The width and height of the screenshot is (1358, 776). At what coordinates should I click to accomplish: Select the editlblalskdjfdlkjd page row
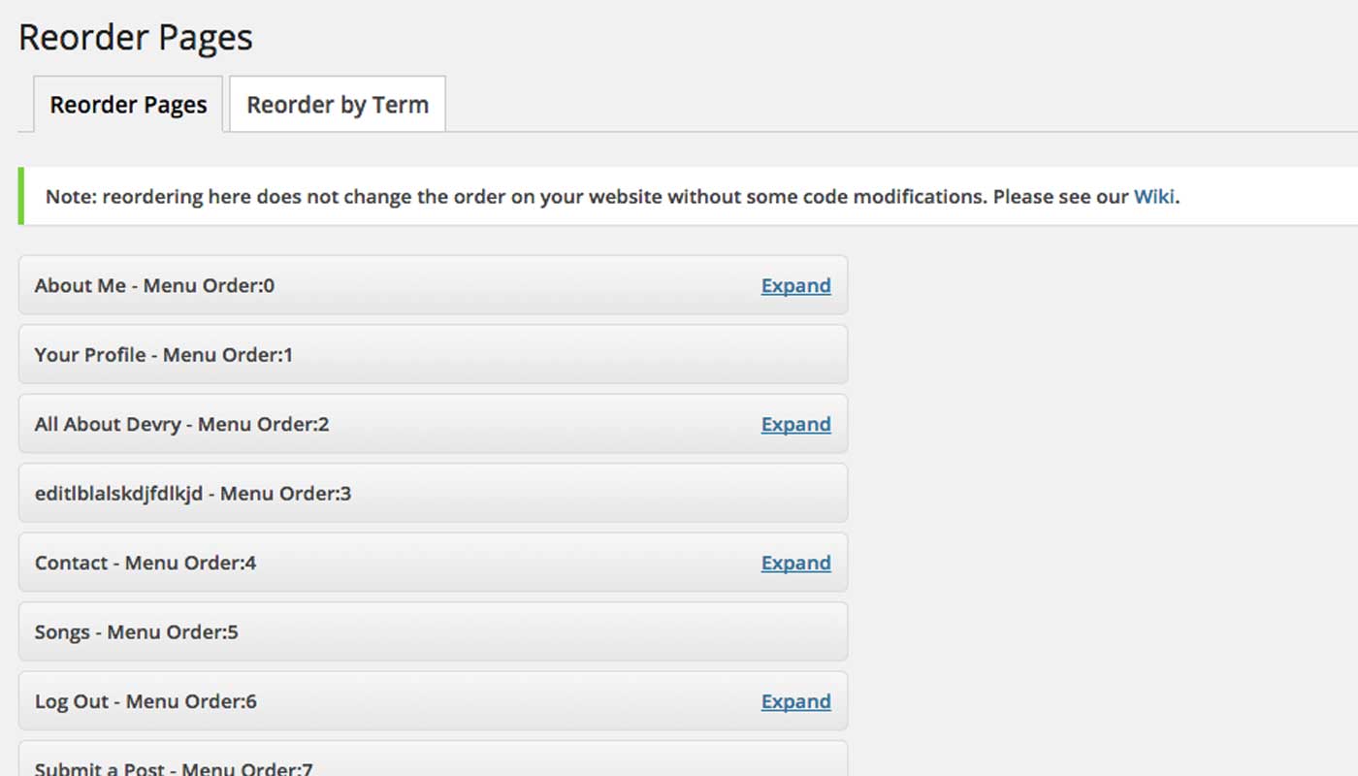click(x=388, y=493)
